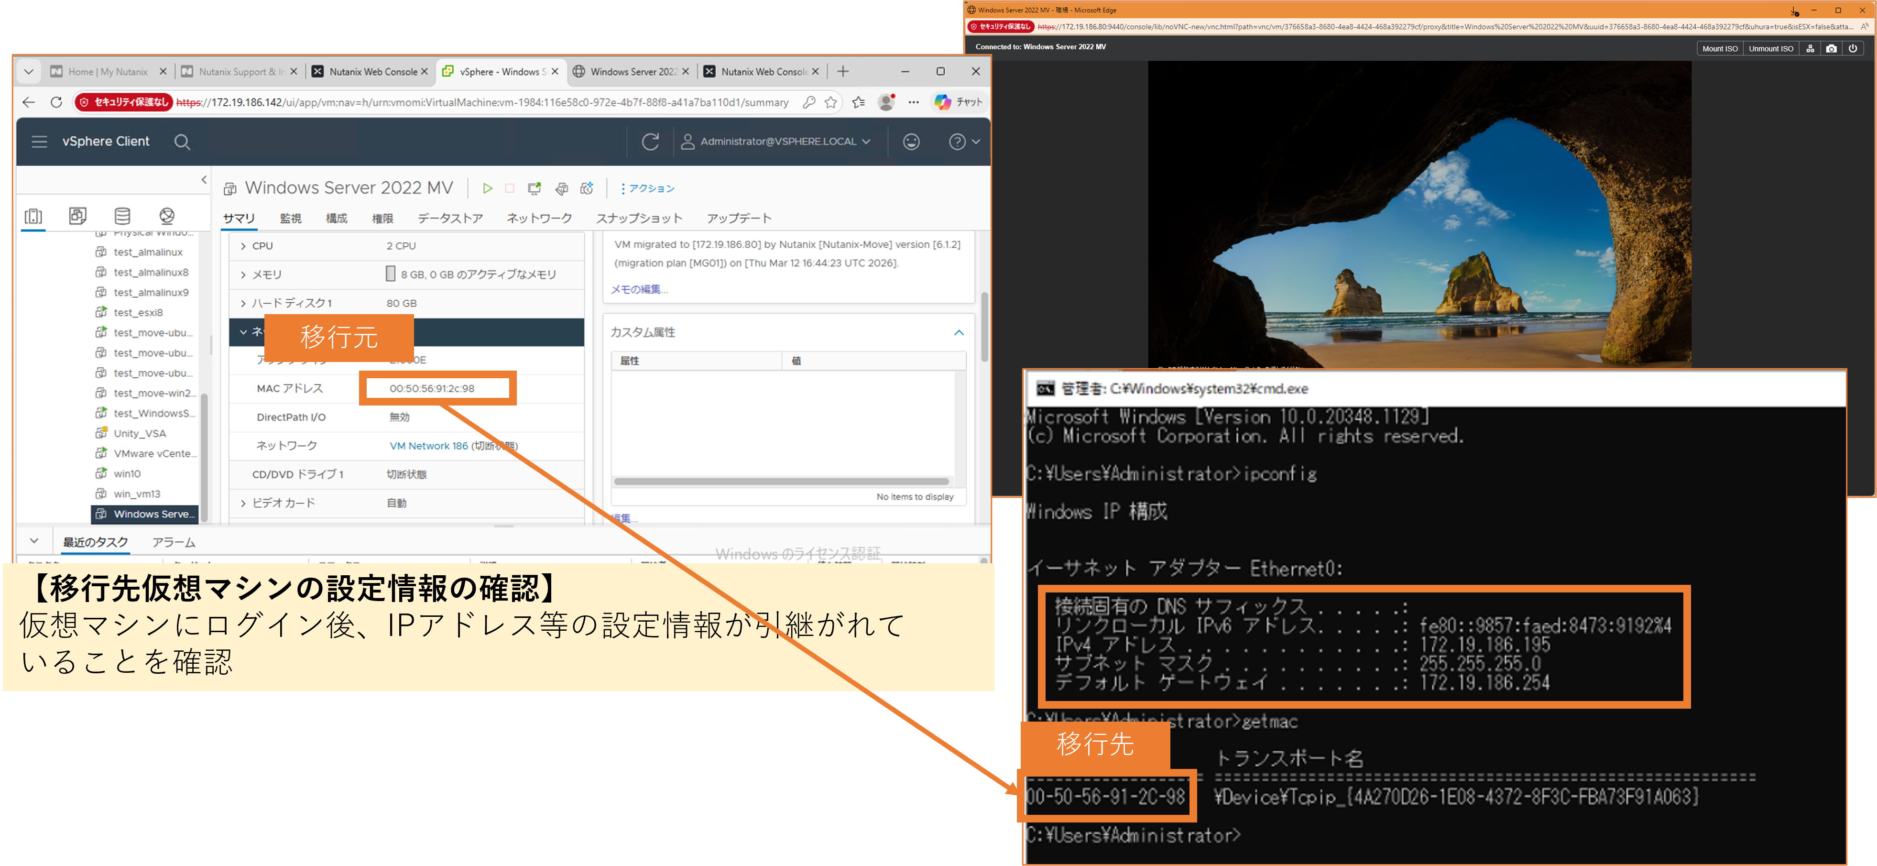Expand the ビデオ カード row
This screenshot has height=866, width=1877.
point(243,503)
